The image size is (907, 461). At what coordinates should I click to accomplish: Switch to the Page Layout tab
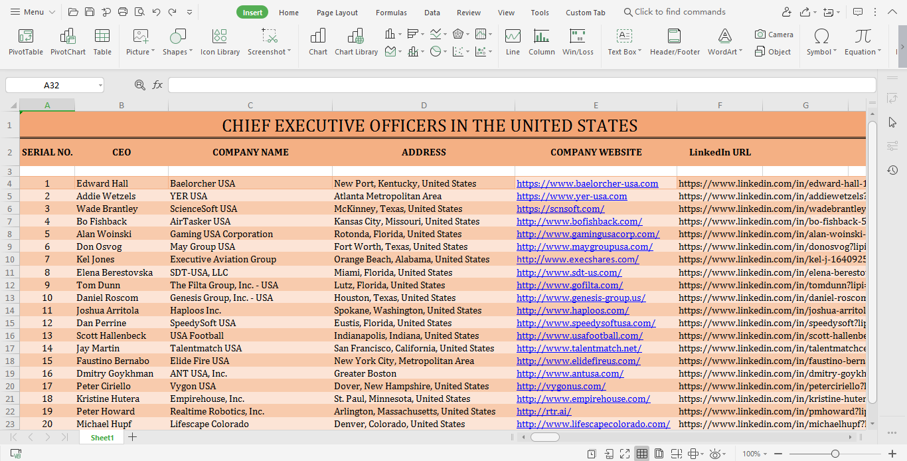(x=337, y=13)
